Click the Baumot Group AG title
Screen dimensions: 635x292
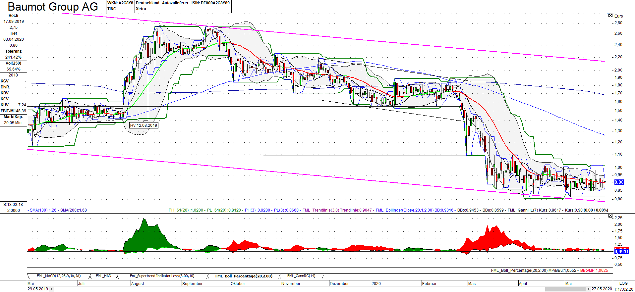click(x=53, y=7)
